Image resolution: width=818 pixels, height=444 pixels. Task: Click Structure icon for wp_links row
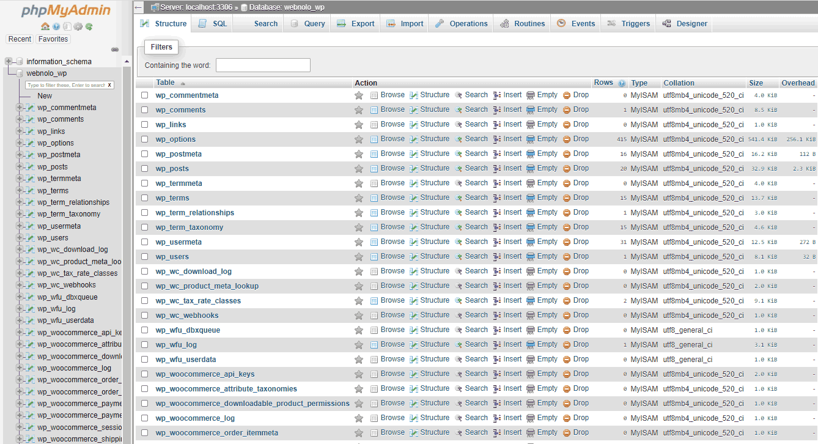tap(414, 125)
